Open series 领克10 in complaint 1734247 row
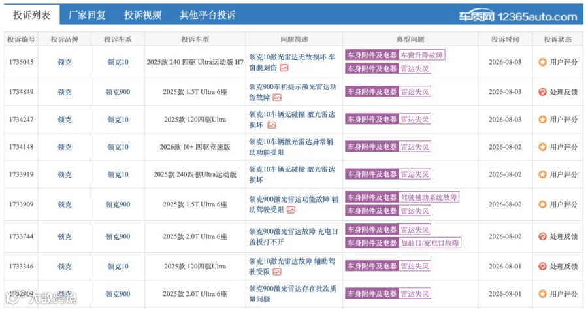 [118, 120]
